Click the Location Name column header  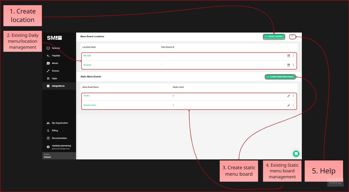(89, 47)
